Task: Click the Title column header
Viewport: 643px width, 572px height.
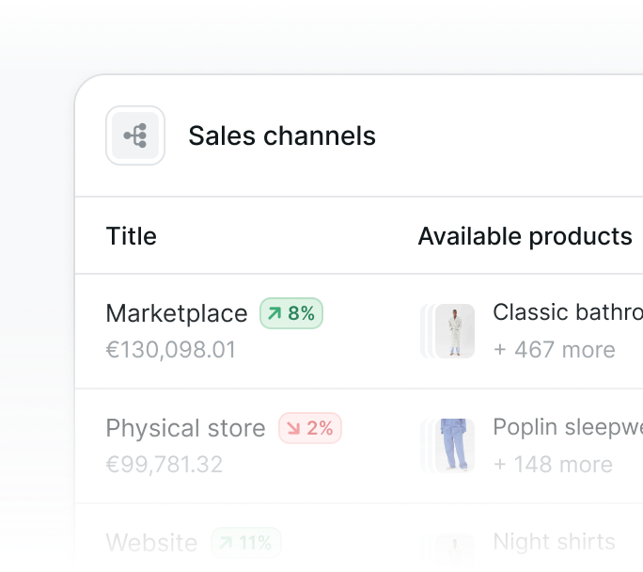Action: [132, 236]
